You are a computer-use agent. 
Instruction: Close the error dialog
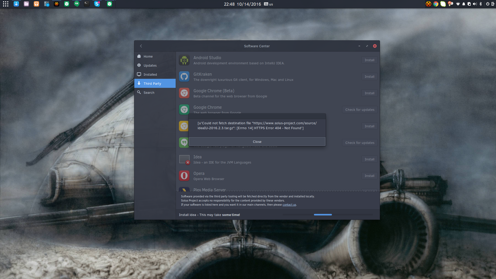(x=257, y=142)
